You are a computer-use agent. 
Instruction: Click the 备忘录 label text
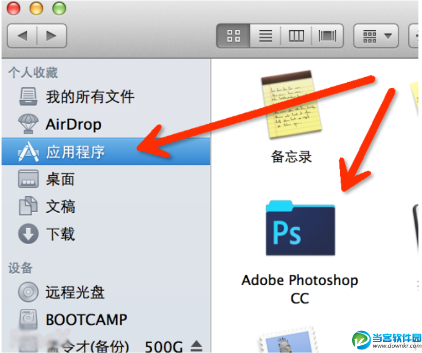point(291,157)
